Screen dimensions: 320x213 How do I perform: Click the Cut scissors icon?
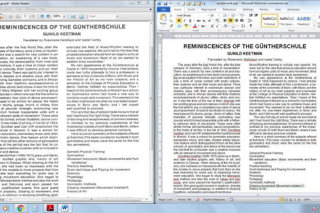tap(171, 15)
